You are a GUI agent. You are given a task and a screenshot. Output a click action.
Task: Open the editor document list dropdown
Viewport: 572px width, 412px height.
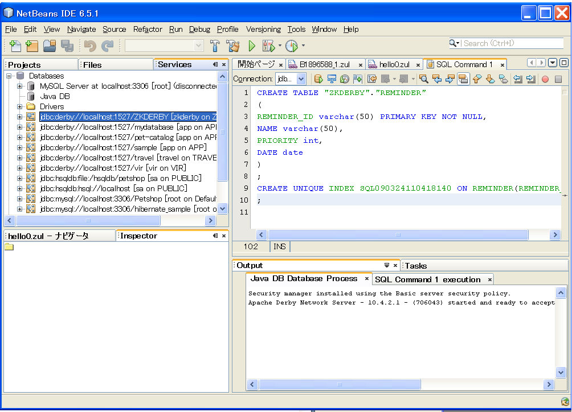click(553, 63)
